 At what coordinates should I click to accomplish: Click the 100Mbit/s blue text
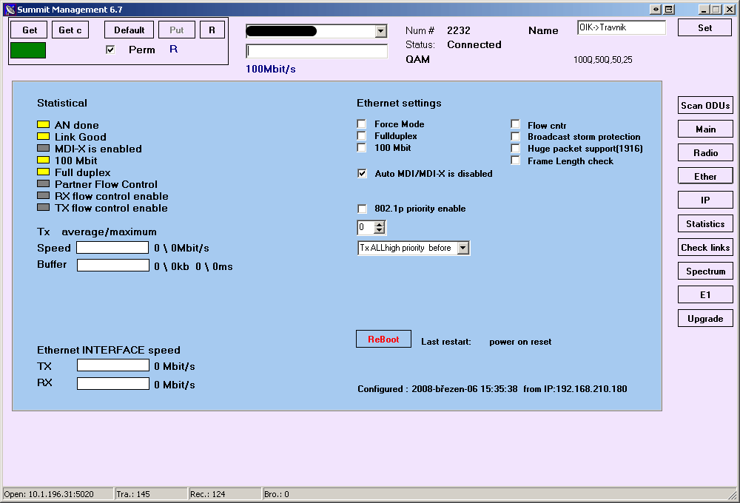[270, 69]
